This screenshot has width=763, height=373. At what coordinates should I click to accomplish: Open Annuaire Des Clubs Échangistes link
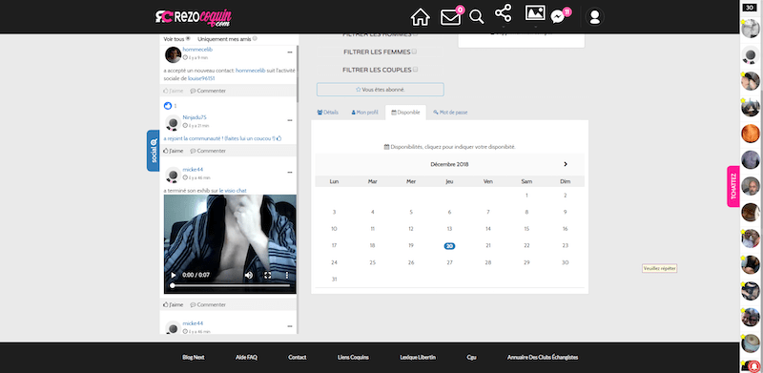(x=543, y=358)
